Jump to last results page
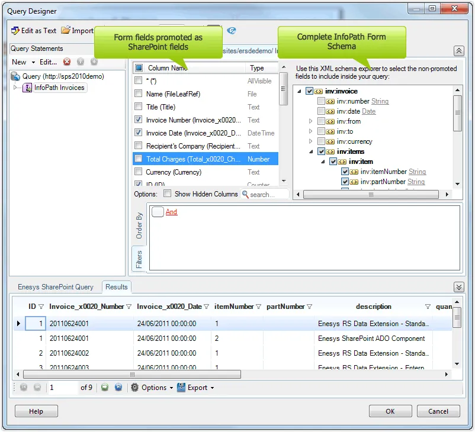475x432 pixels. 118,388
